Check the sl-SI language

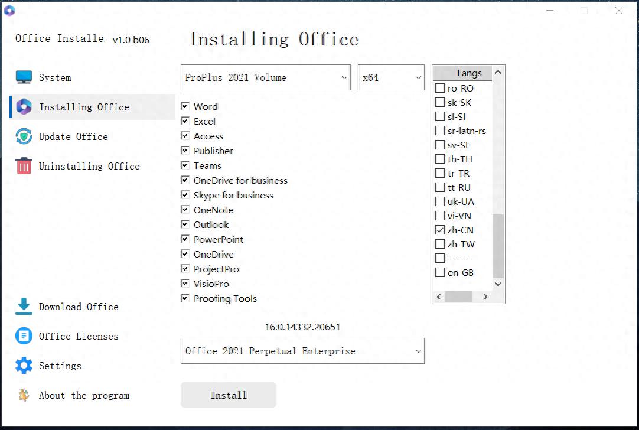[440, 116]
